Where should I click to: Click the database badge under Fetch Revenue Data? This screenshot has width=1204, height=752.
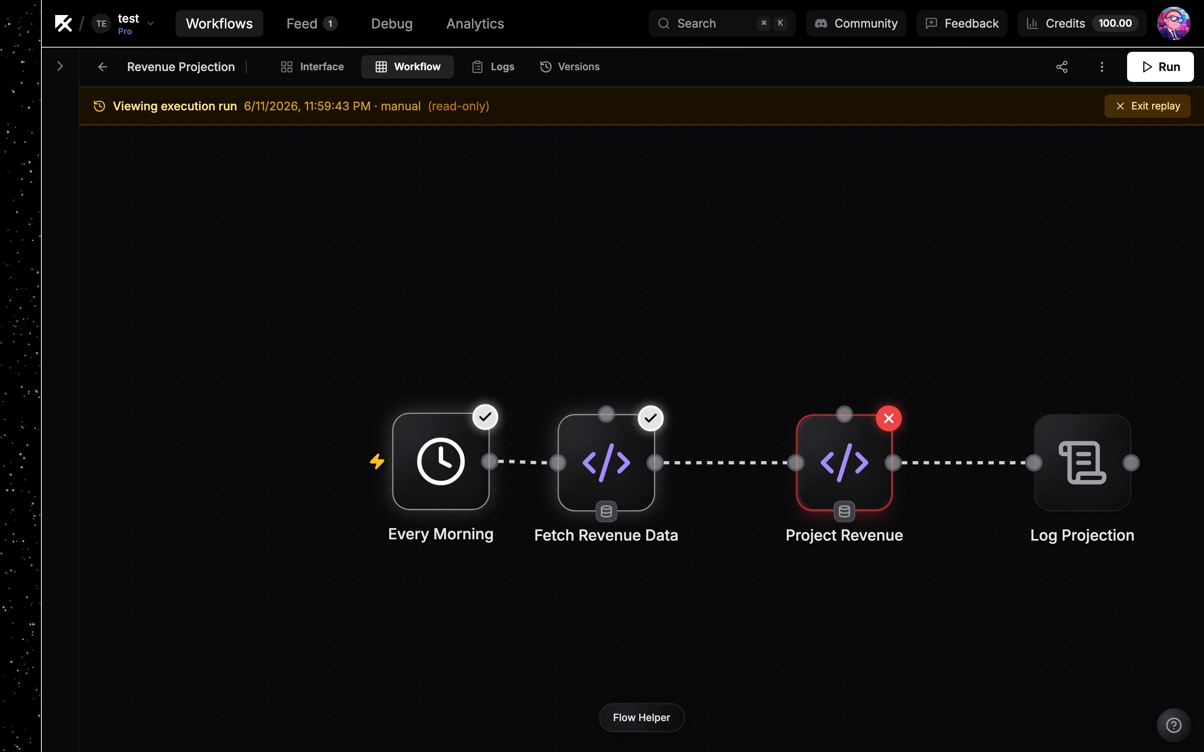606,511
